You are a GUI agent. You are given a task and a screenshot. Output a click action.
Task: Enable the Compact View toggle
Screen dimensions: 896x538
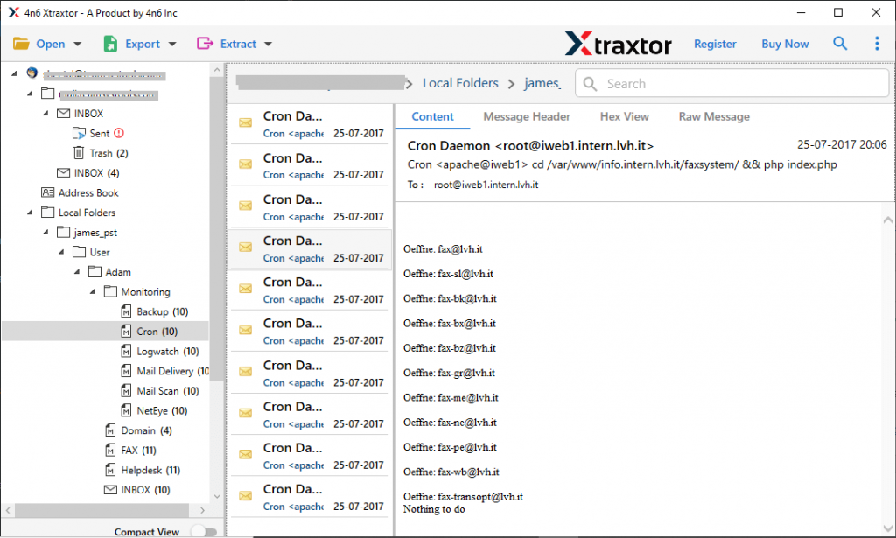tap(204, 531)
